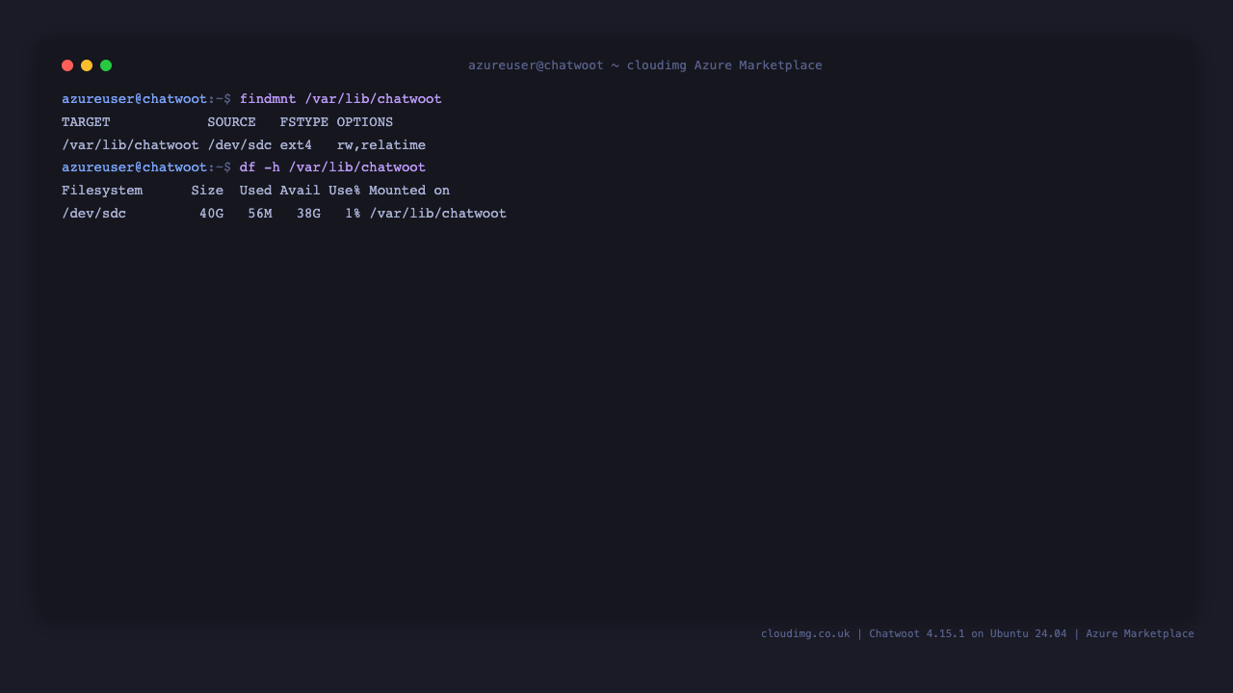Click the 56M used value
Screen dimensions: 1233x693
pos(260,214)
